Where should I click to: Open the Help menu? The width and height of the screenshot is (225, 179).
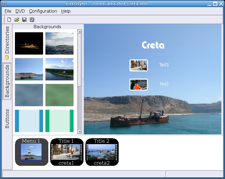(x=66, y=11)
